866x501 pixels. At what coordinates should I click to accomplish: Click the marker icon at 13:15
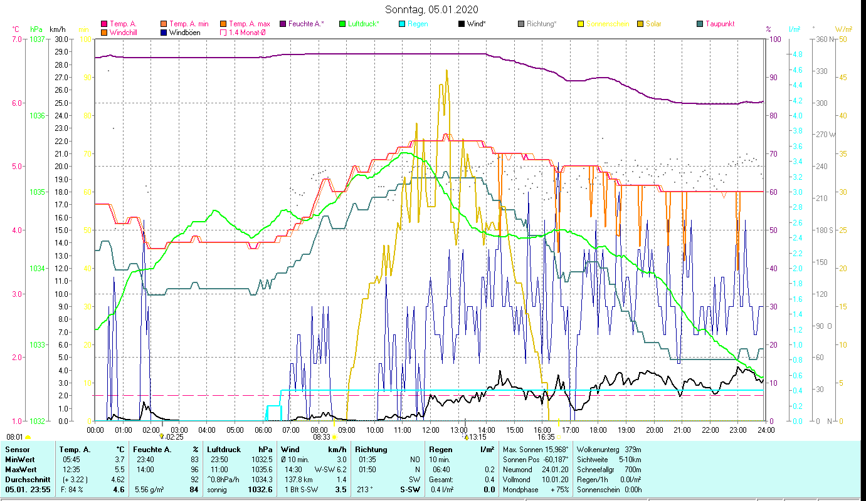(x=467, y=437)
